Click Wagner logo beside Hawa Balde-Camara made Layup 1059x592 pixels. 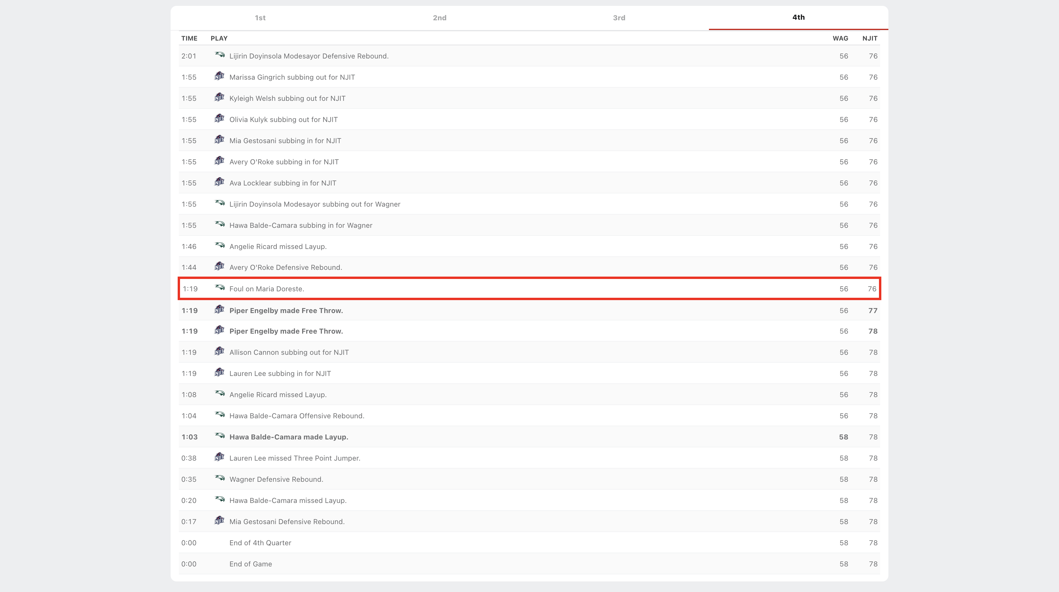tap(219, 436)
